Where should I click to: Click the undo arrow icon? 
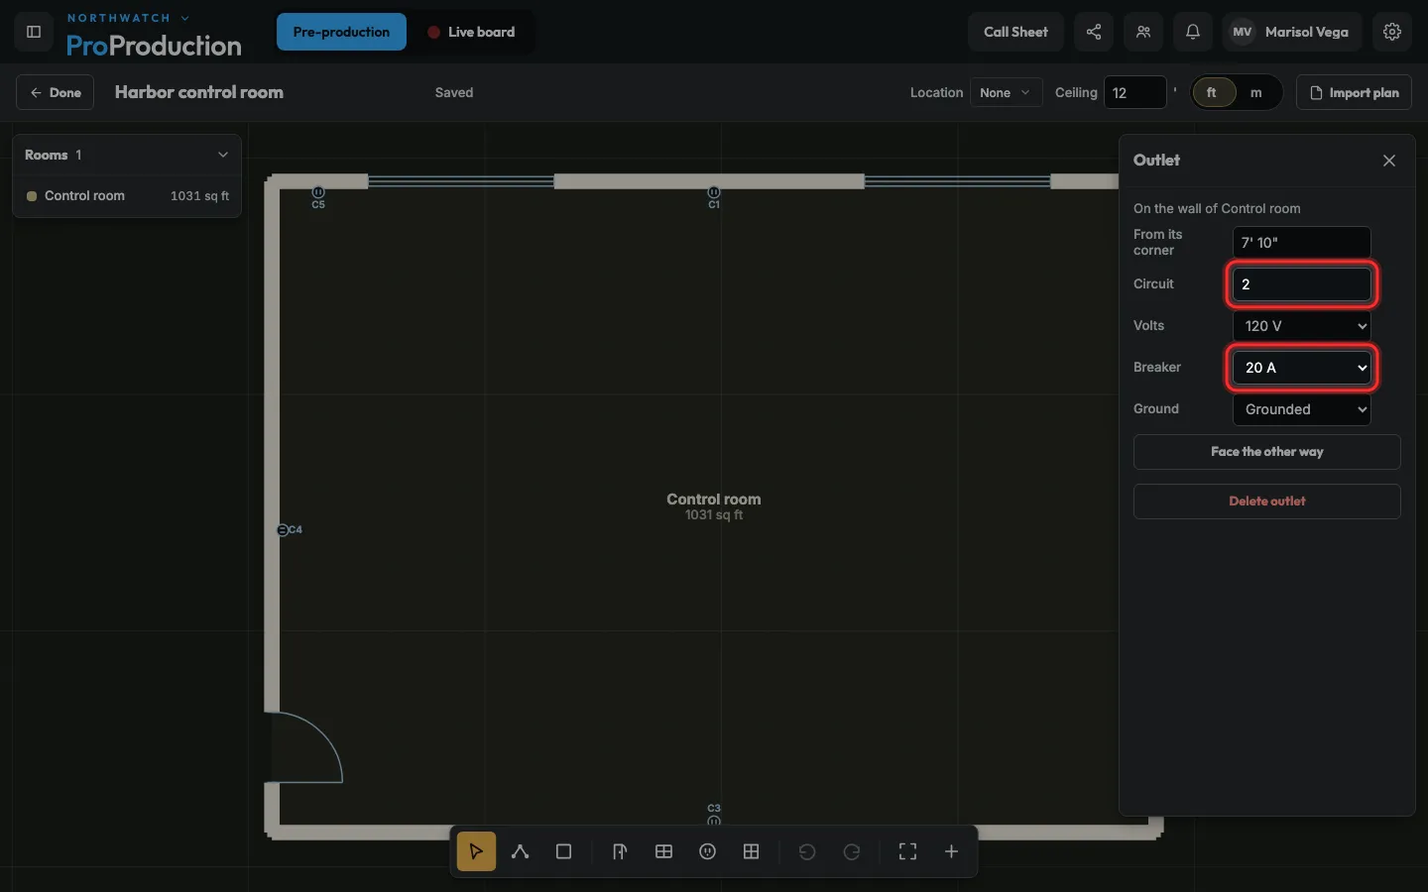pyautogui.click(x=807, y=851)
